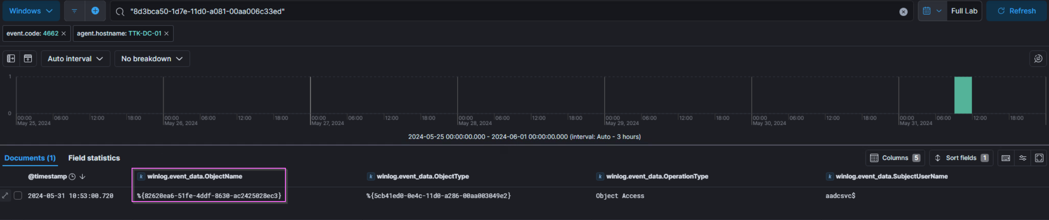This screenshot has height=220, width=1049.
Task: Open the chart inspect icon at right
Action: pos(1038,59)
